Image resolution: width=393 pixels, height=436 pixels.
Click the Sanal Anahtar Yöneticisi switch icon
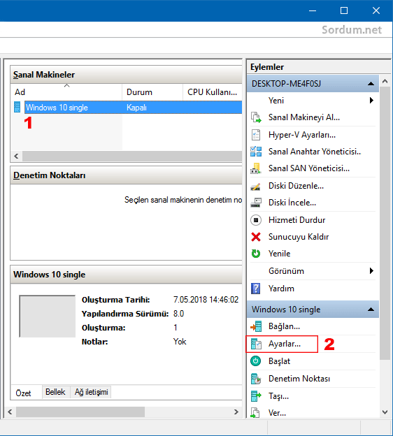(256, 152)
